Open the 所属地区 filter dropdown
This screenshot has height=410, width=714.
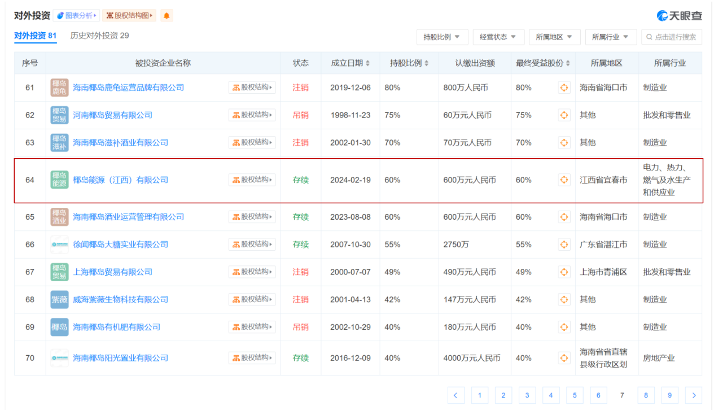554,37
